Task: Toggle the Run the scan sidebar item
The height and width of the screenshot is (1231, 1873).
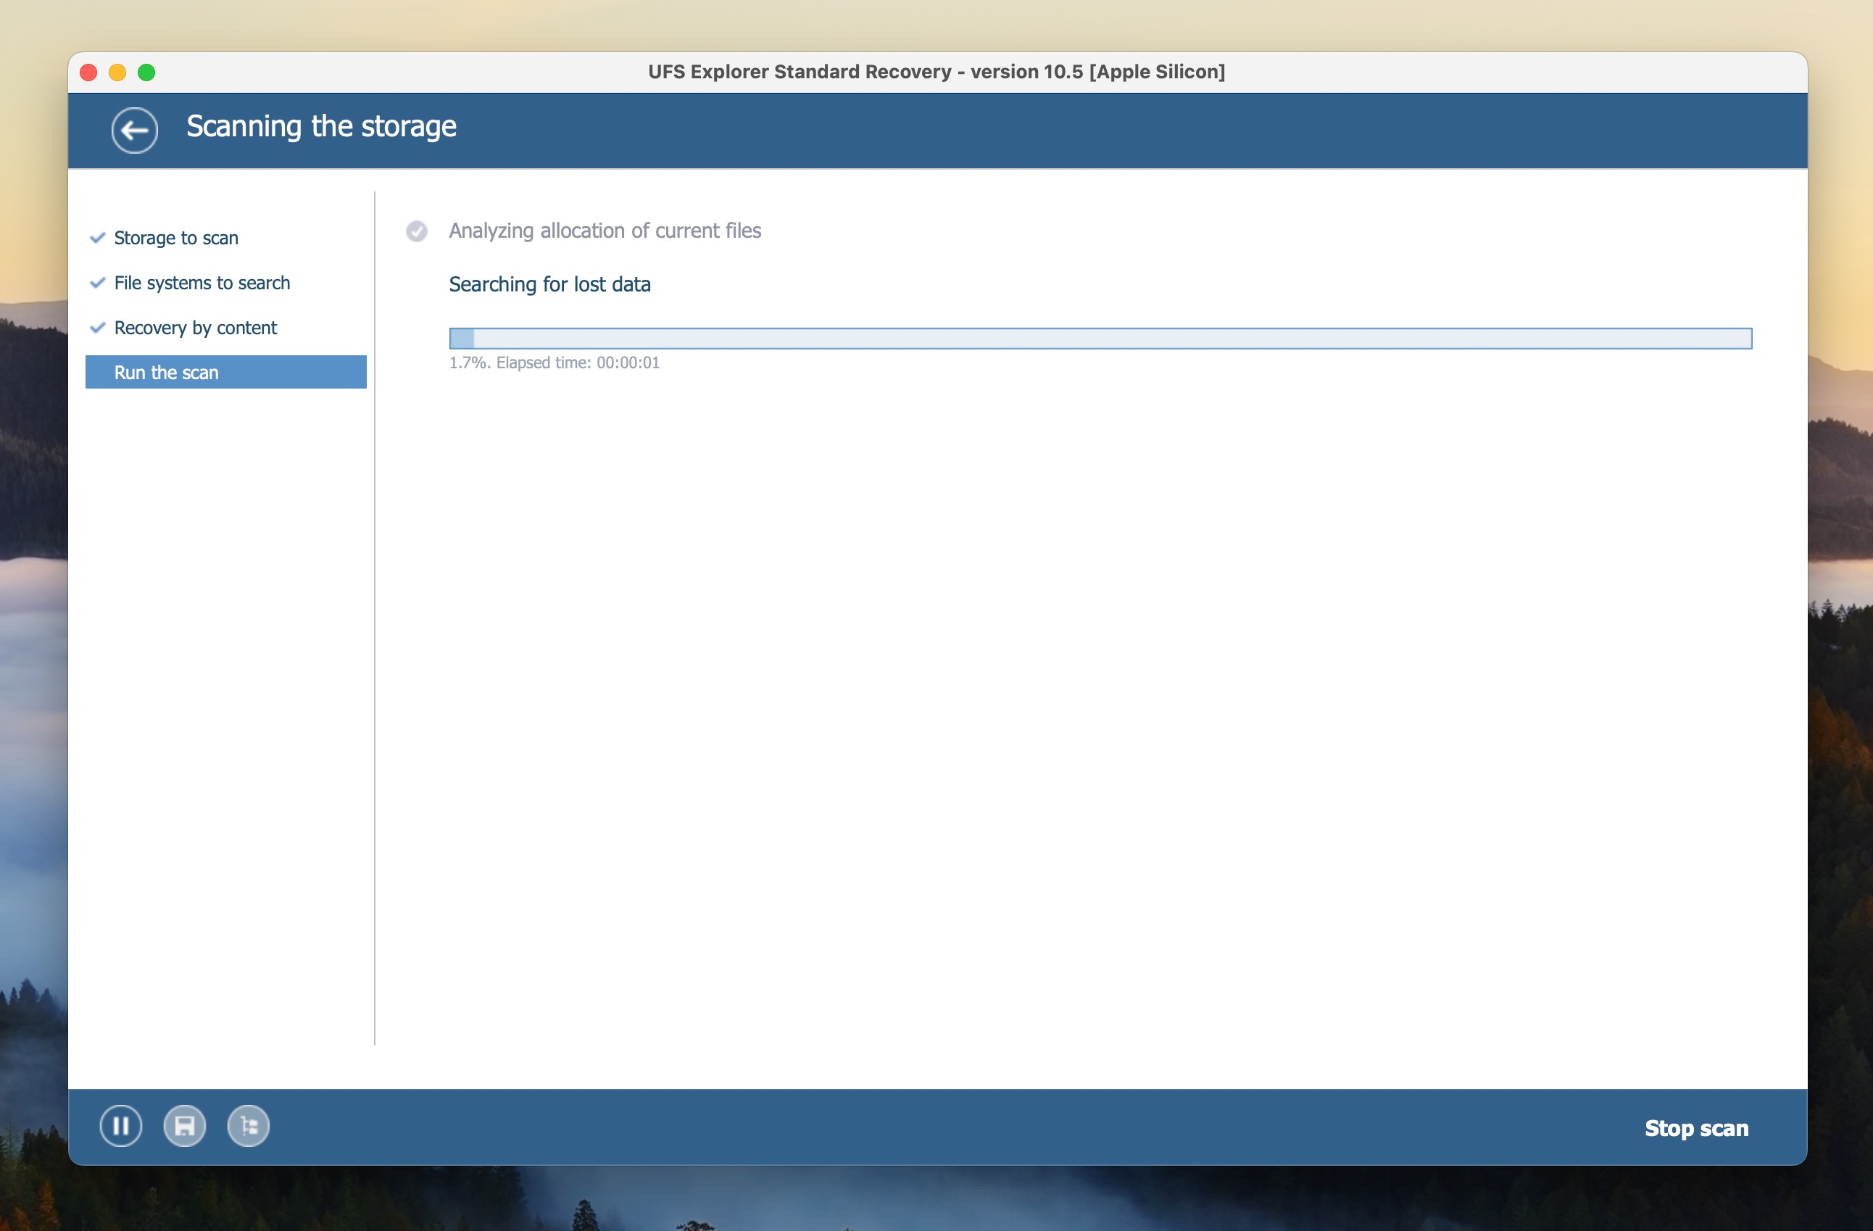Action: 225,371
